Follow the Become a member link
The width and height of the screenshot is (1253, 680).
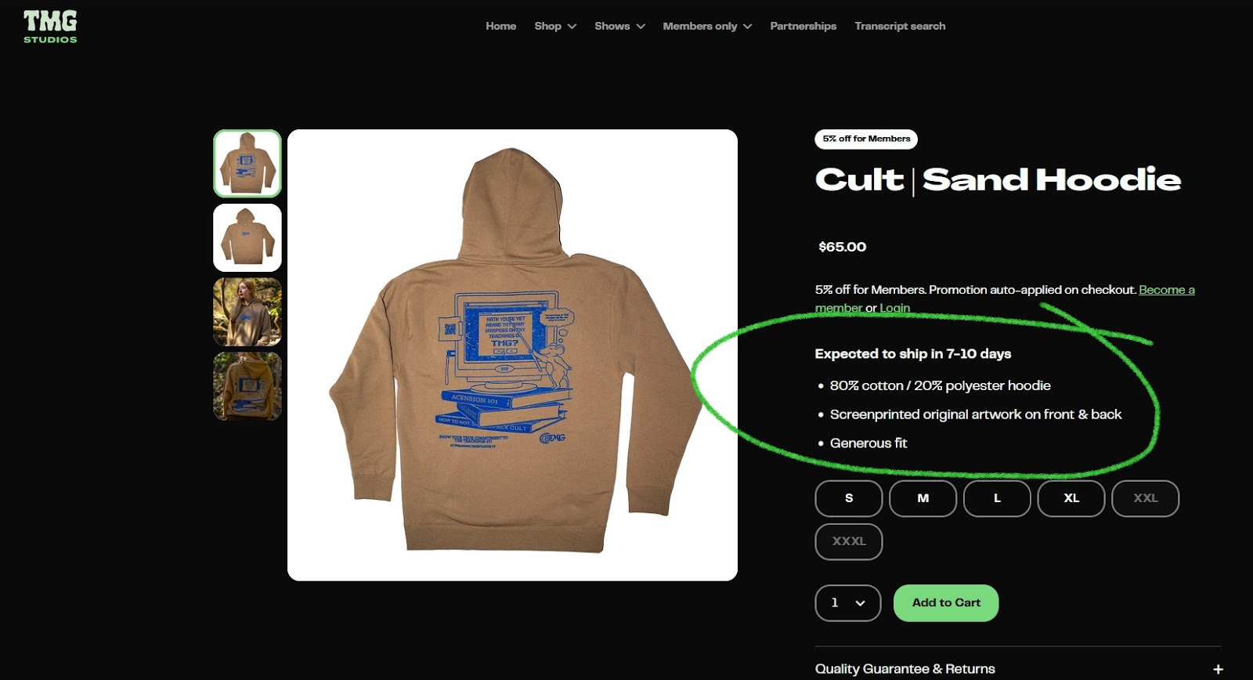pyautogui.click(x=1166, y=290)
